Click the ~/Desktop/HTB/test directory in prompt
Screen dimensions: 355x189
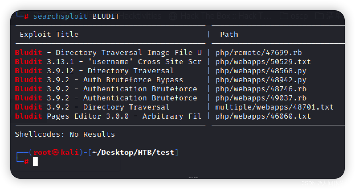pos(133,152)
